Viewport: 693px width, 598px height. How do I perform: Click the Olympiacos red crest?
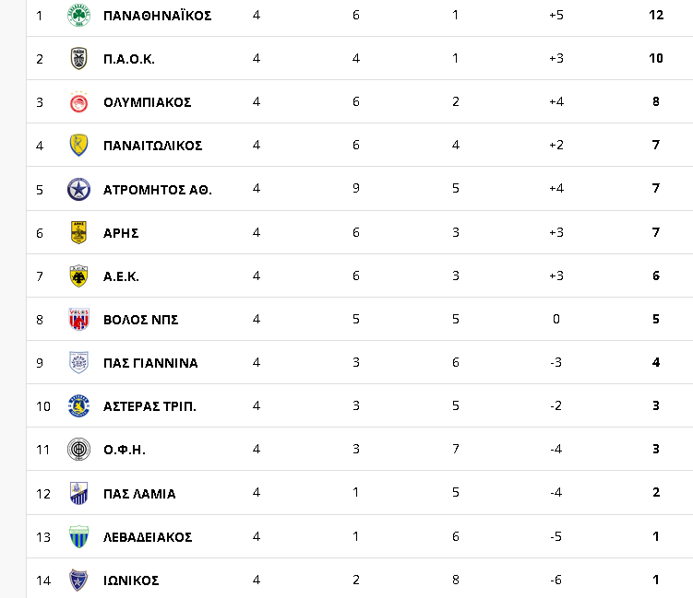click(x=78, y=102)
